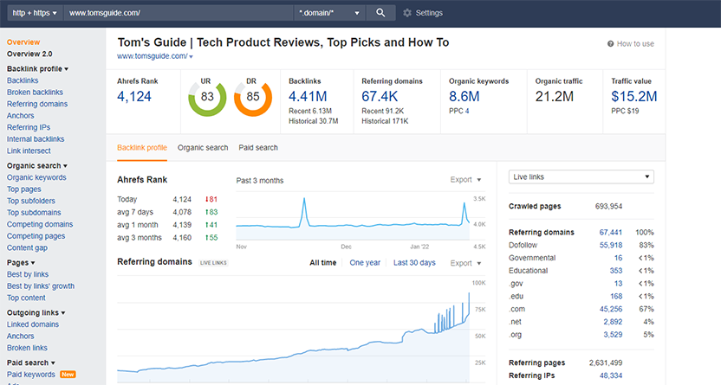Open the http + https protocol dropdown
This screenshot has height=385, width=721.
click(35, 13)
